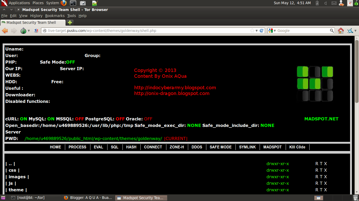
Task: Open the images directory entry
Action: pos(17,177)
